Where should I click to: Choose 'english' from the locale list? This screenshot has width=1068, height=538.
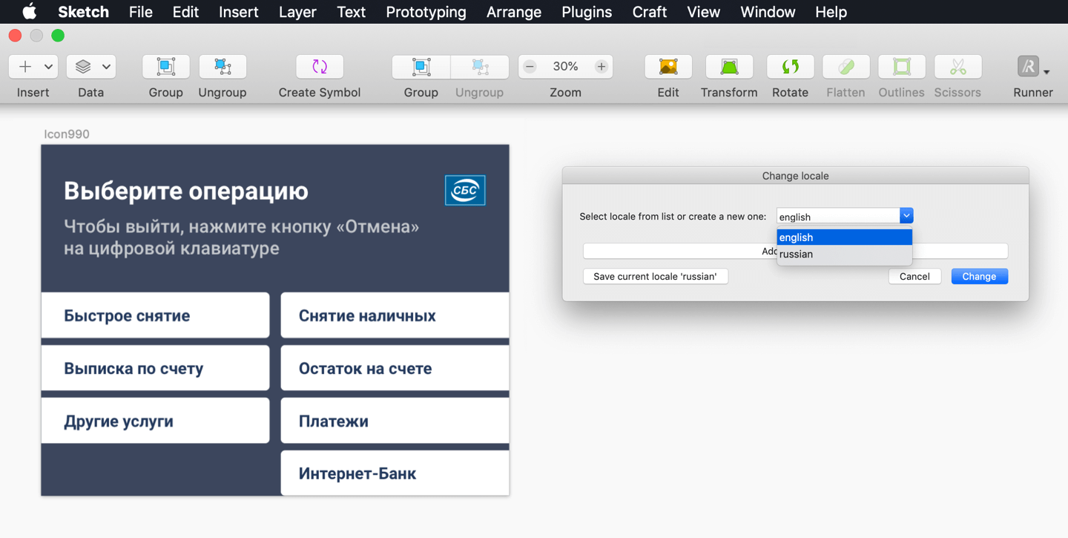(x=844, y=237)
